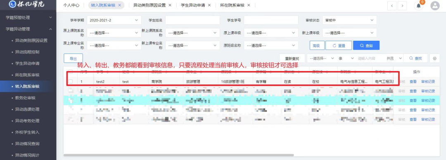
Task: Open the 学年学期 dropdown showing 2020-2021-2
Action: [114, 21]
